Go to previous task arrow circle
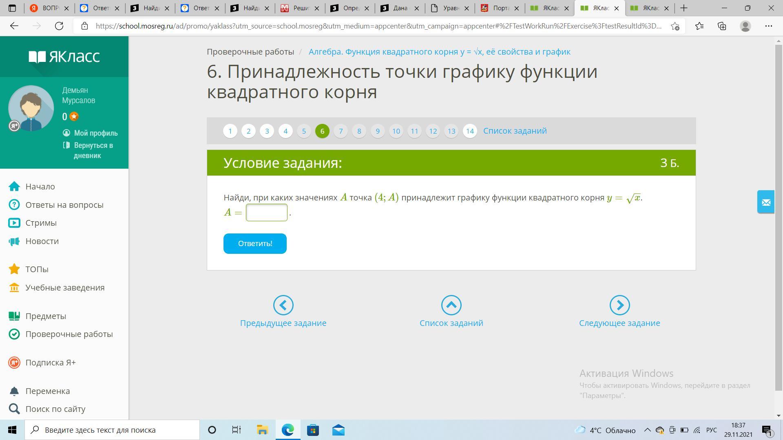 (x=283, y=305)
